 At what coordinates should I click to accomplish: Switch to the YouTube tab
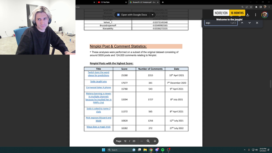coord(112,2)
